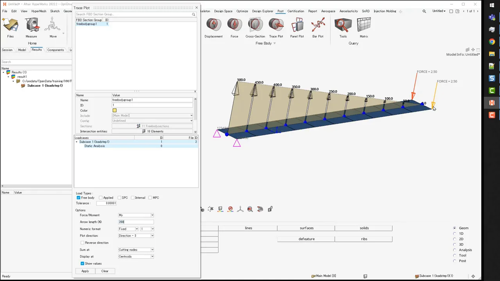Switch to the Components tab
Screen dimensions: 500x281
pos(55,50)
